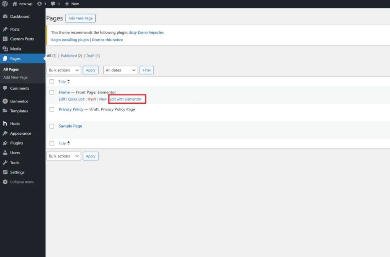This screenshot has height=257, width=390.
Task: Click View under the Home page
Action: pyautogui.click(x=102, y=99)
